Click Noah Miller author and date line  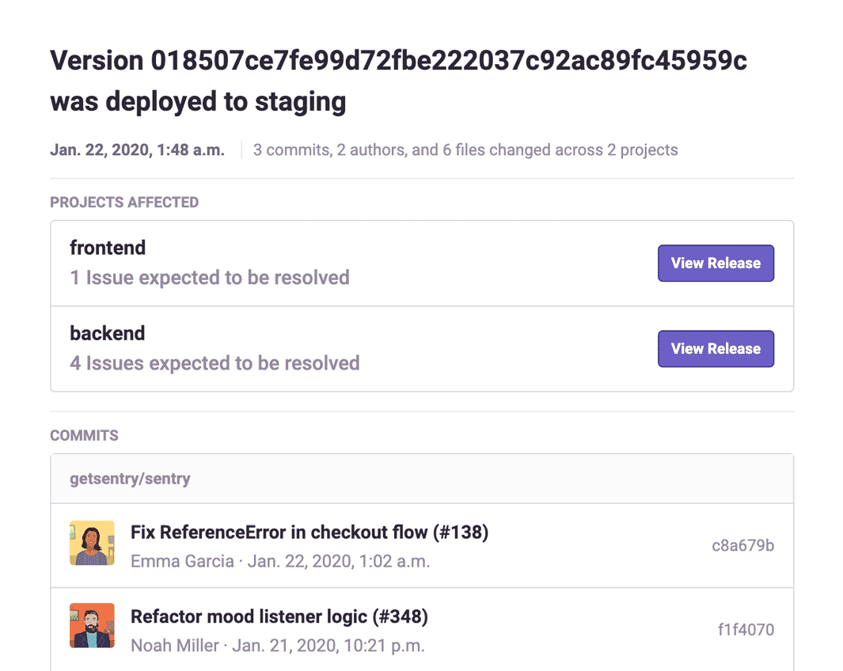tap(278, 646)
